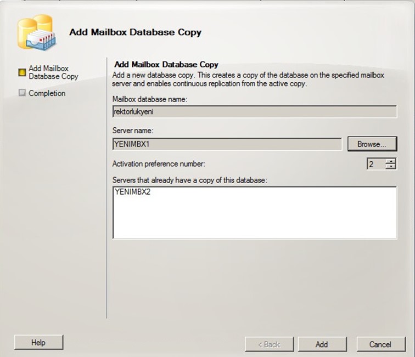Screen dimensions: 415x357
Task: Click the yellow current-step indicator icon
Action: point(22,72)
